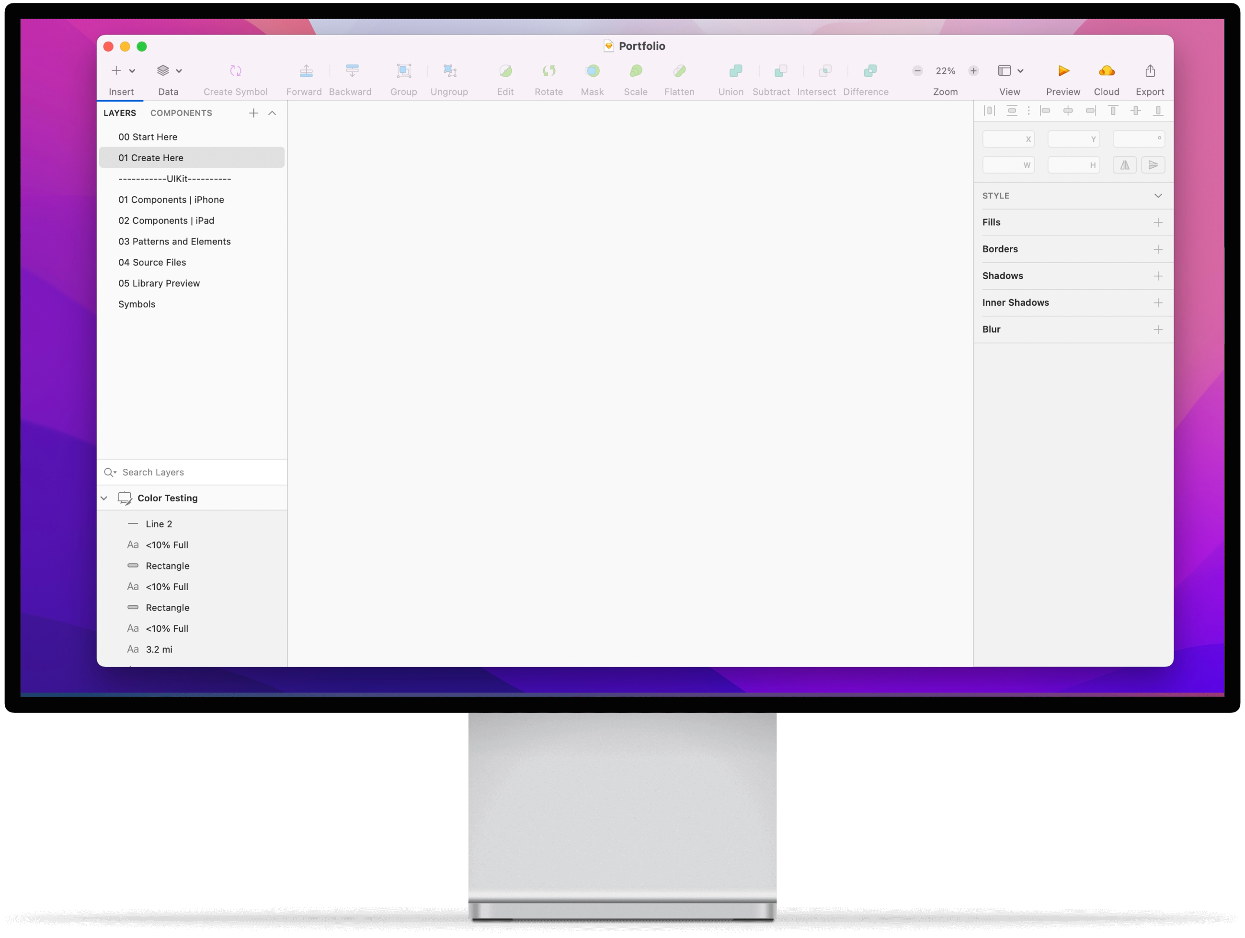Click the Export share icon
Image resolution: width=1245 pixels, height=938 pixels.
pos(1150,71)
